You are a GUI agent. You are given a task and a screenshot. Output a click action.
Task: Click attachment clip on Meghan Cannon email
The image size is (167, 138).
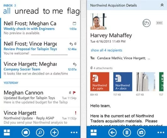pos(70,93)
